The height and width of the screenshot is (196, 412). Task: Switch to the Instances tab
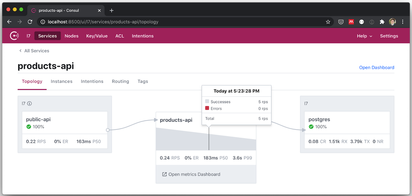pos(62,81)
